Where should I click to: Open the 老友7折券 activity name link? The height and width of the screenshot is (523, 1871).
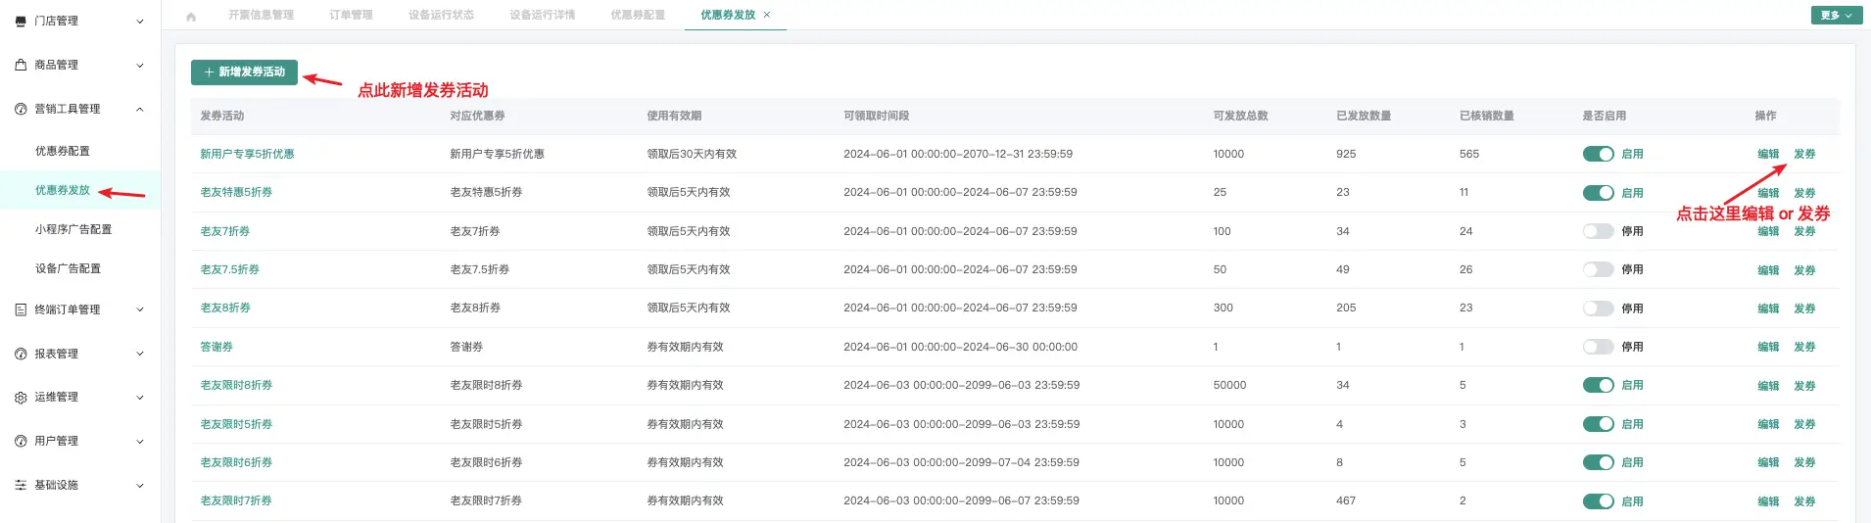pyautogui.click(x=225, y=231)
